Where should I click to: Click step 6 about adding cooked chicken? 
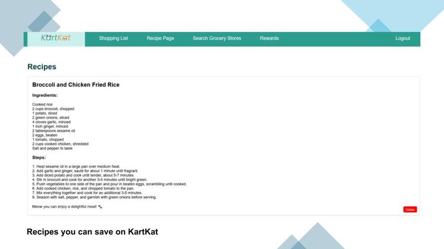(x=83, y=188)
